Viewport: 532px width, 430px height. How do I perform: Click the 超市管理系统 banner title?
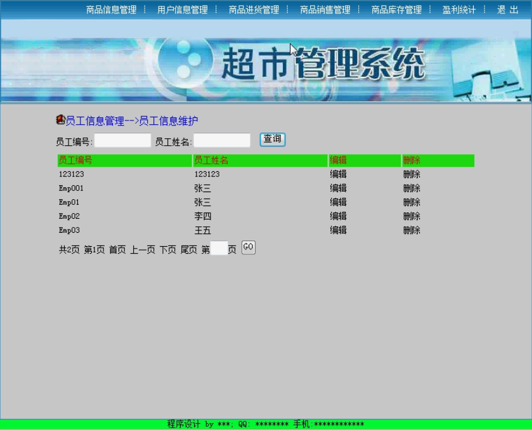323,64
